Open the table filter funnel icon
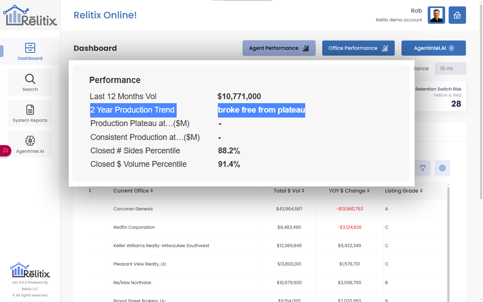483x302 pixels. pos(423,168)
